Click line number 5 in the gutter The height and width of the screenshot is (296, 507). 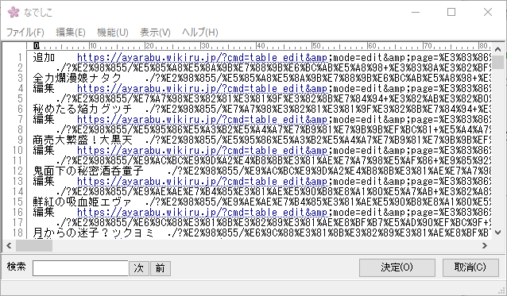point(20,98)
